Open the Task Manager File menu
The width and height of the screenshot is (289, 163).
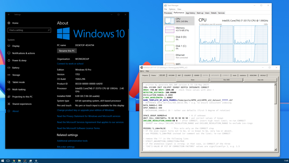(x=166, y=9)
